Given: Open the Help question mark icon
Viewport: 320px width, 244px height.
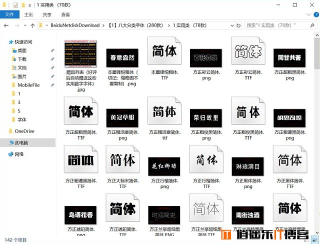Looking at the screenshot, I should pyautogui.click(x=316, y=14).
